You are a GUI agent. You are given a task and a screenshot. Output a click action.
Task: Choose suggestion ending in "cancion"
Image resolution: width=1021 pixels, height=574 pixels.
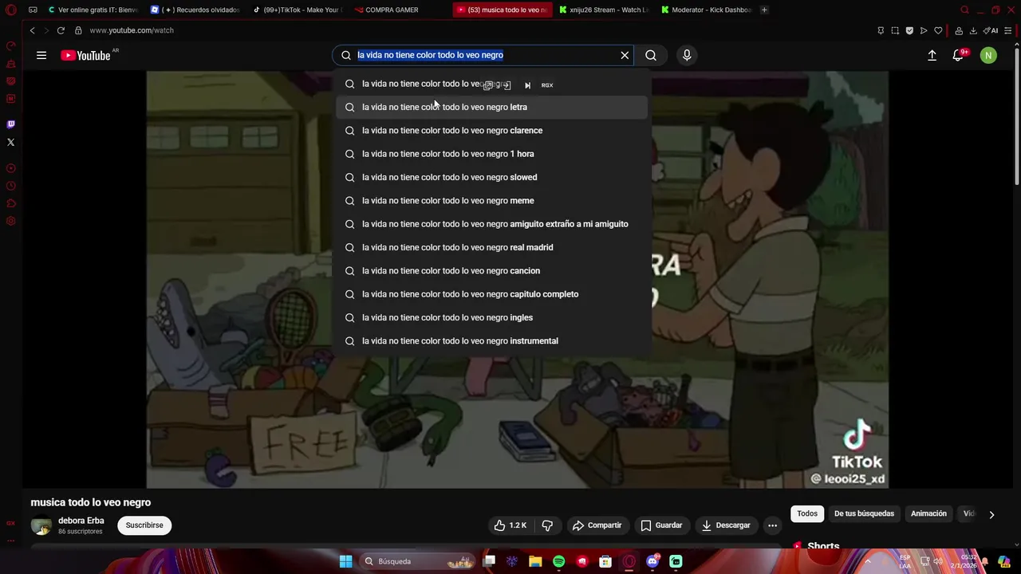pos(491,271)
